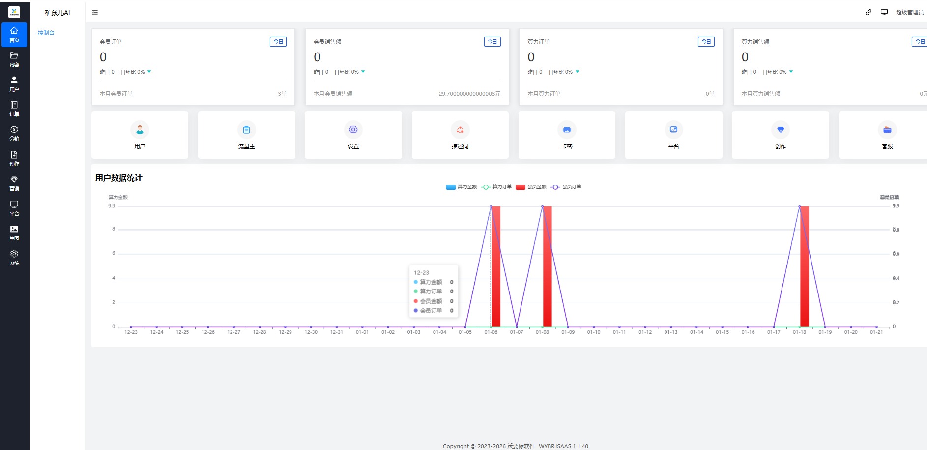Viewport: 927px width, 450px height.
Task: Open 生图 in the left sidebar
Action: (14, 233)
